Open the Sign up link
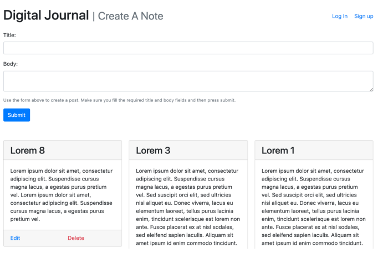This screenshot has height=263, width=388. coord(364,16)
